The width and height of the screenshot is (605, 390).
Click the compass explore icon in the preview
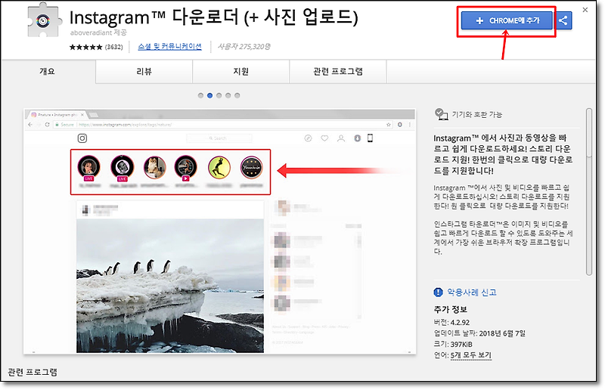point(308,138)
